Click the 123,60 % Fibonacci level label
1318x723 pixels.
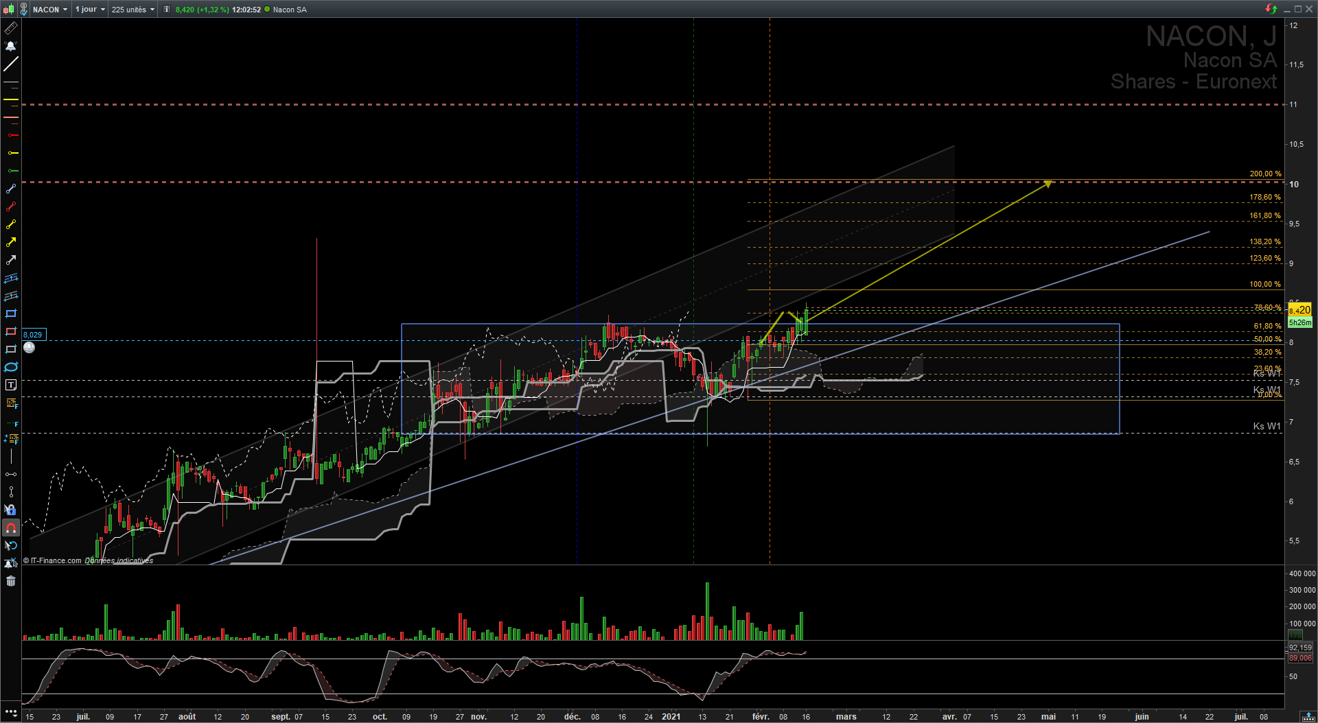[x=1265, y=259]
